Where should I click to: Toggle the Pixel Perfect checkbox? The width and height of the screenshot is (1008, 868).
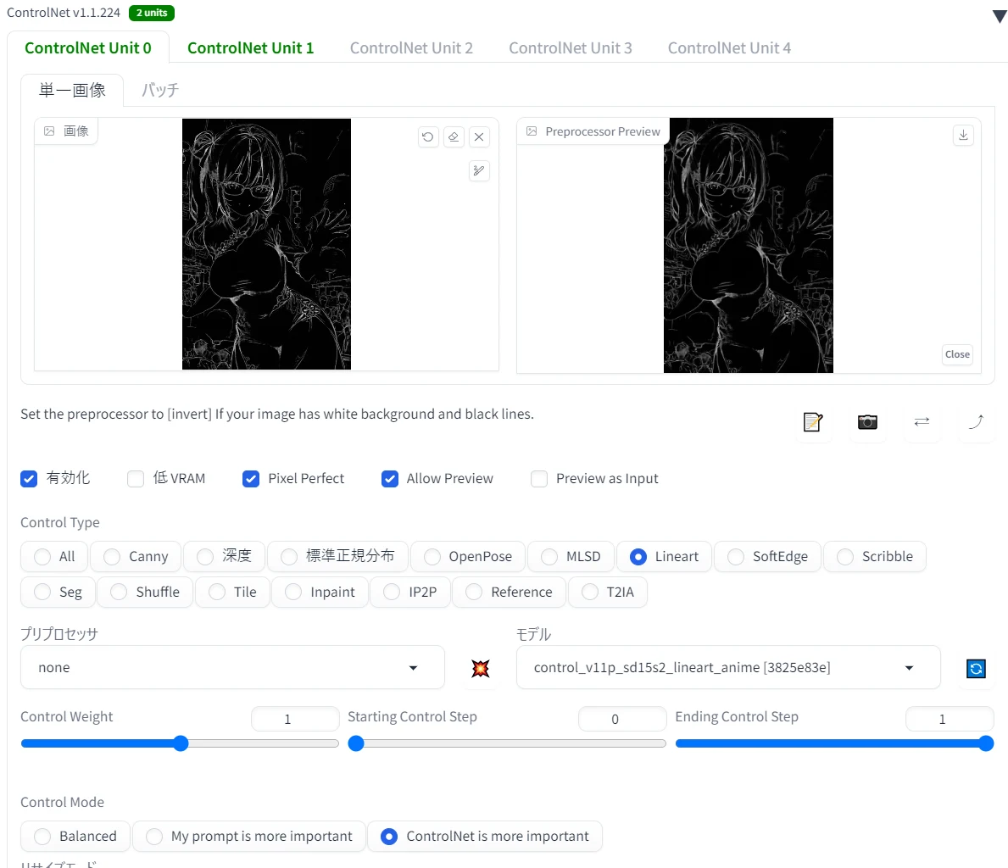251,479
